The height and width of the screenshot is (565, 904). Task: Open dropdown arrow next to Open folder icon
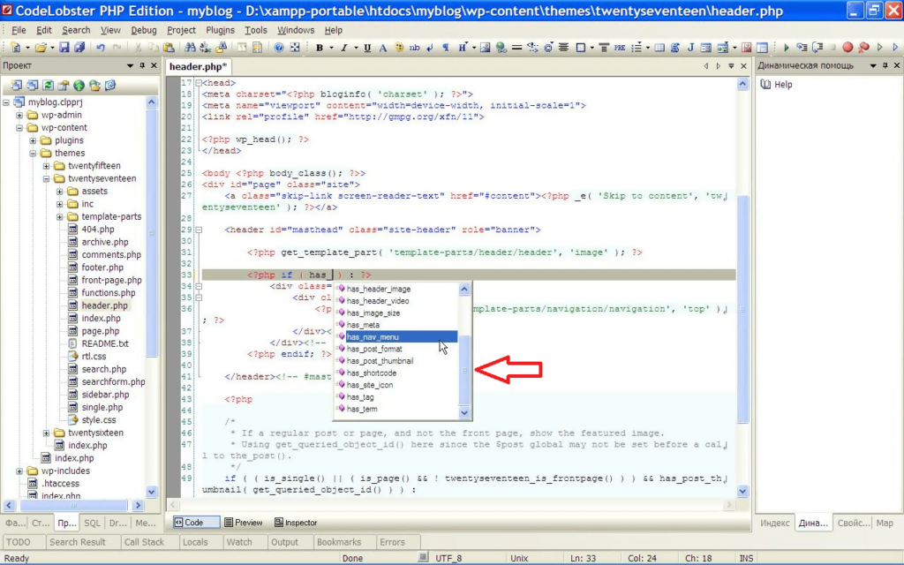point(52,48)
